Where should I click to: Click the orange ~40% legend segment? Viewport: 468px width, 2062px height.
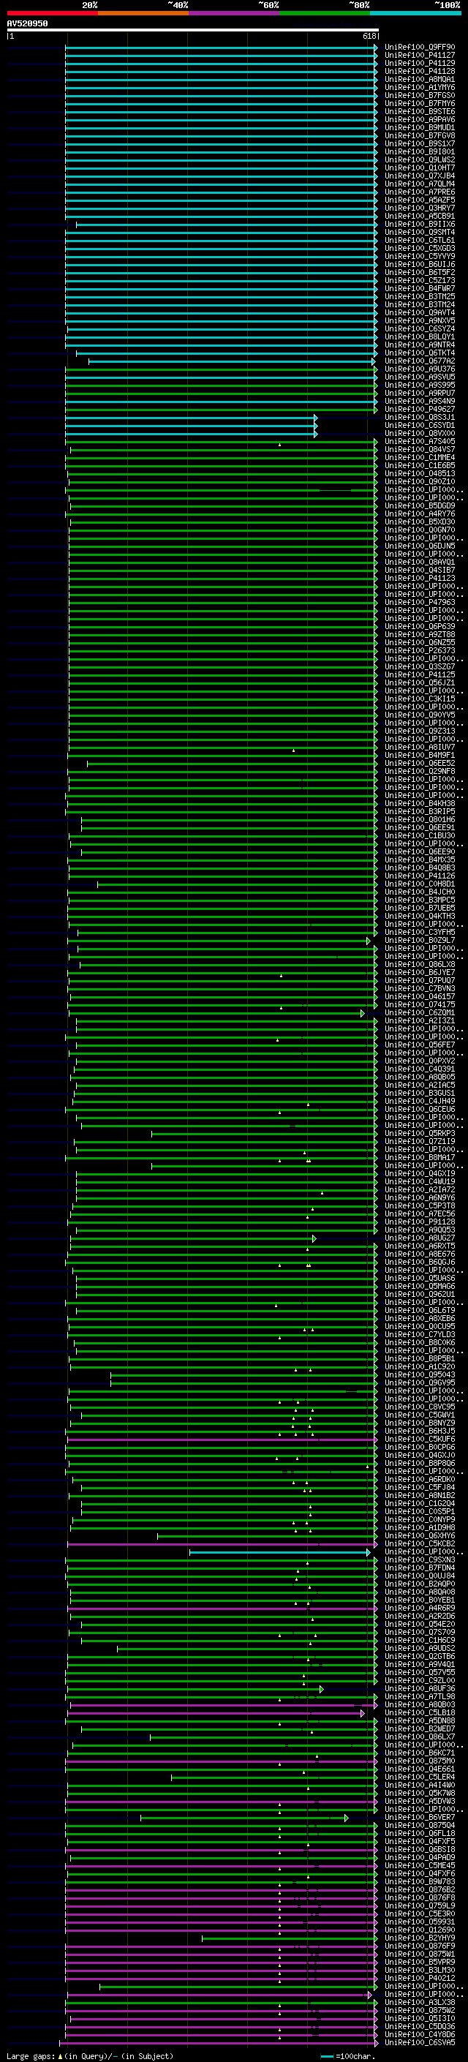click(x=143, y=13)
